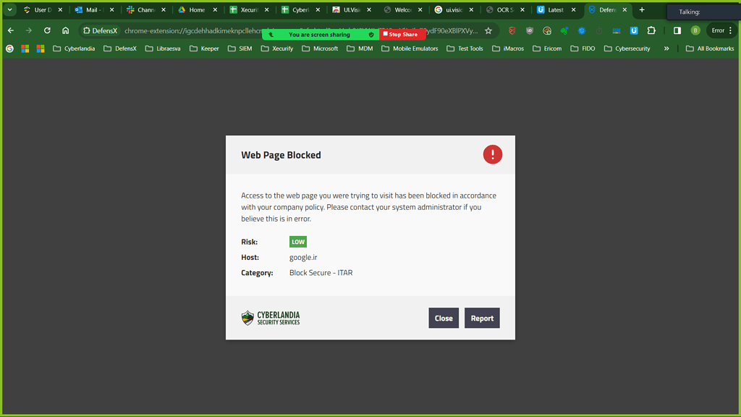This screenshot has height=417, width=741.
Task: Toggle the bookmark star for this page
Action: tap(489, 30)
